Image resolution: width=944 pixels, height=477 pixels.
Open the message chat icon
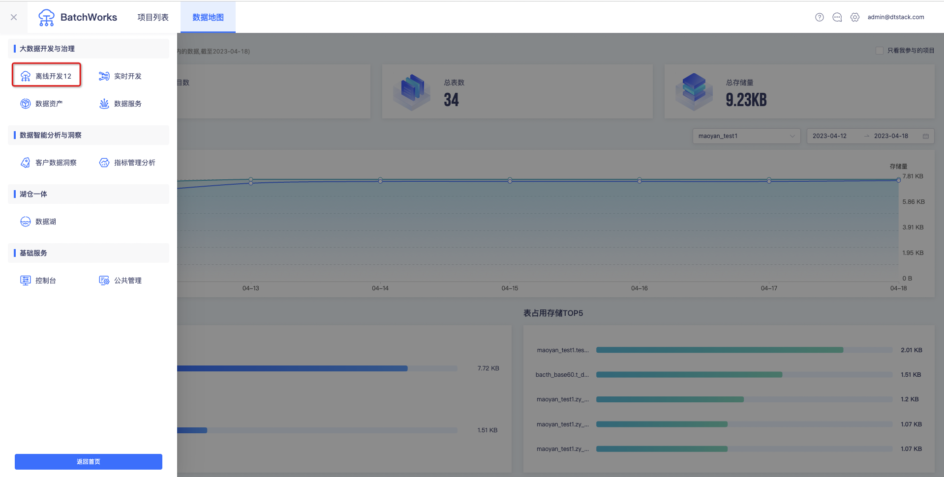[x=837, y=17]
